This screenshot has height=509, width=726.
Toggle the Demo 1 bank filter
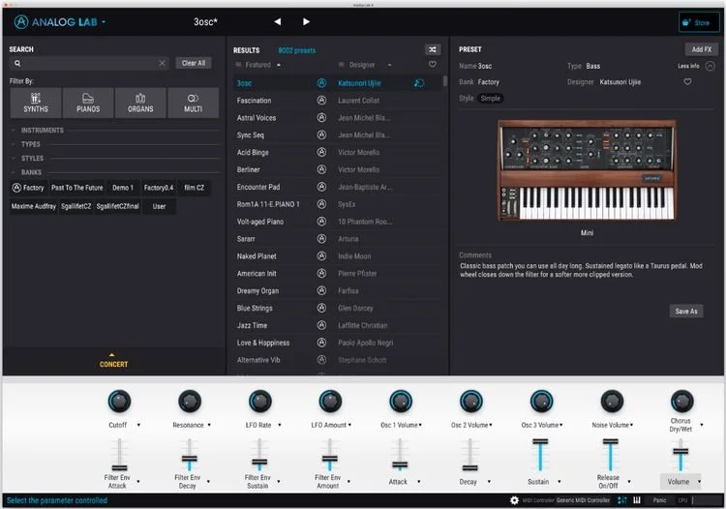pyautogui.click(x=123, y=188)
